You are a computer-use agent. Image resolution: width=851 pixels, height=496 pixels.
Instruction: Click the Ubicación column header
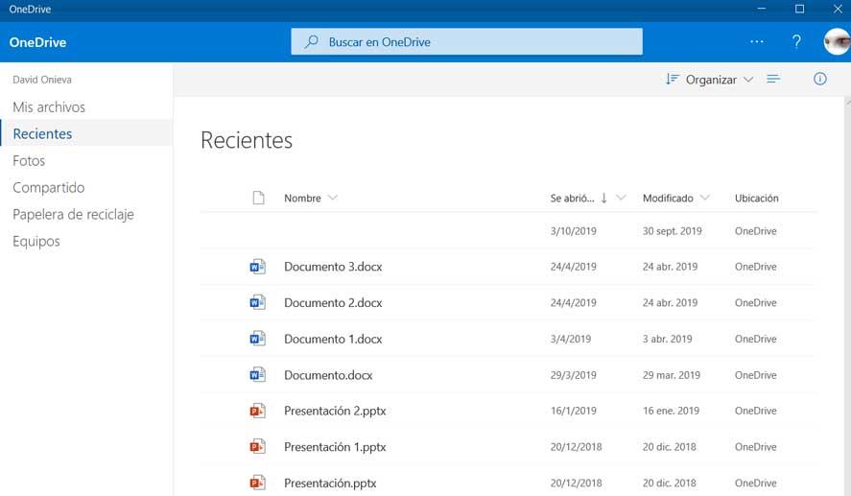click(757, 198)
